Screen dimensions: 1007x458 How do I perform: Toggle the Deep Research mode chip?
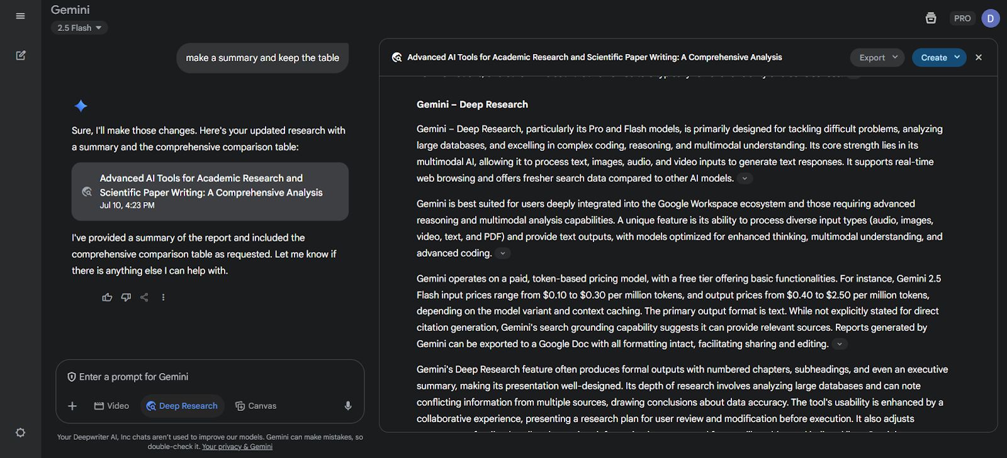pos(181,406)
